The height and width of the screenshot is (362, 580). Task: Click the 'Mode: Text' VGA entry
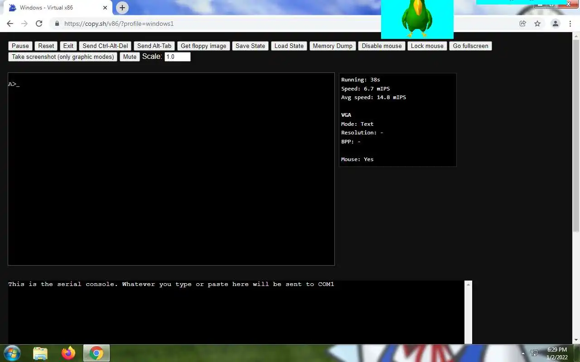358,124
